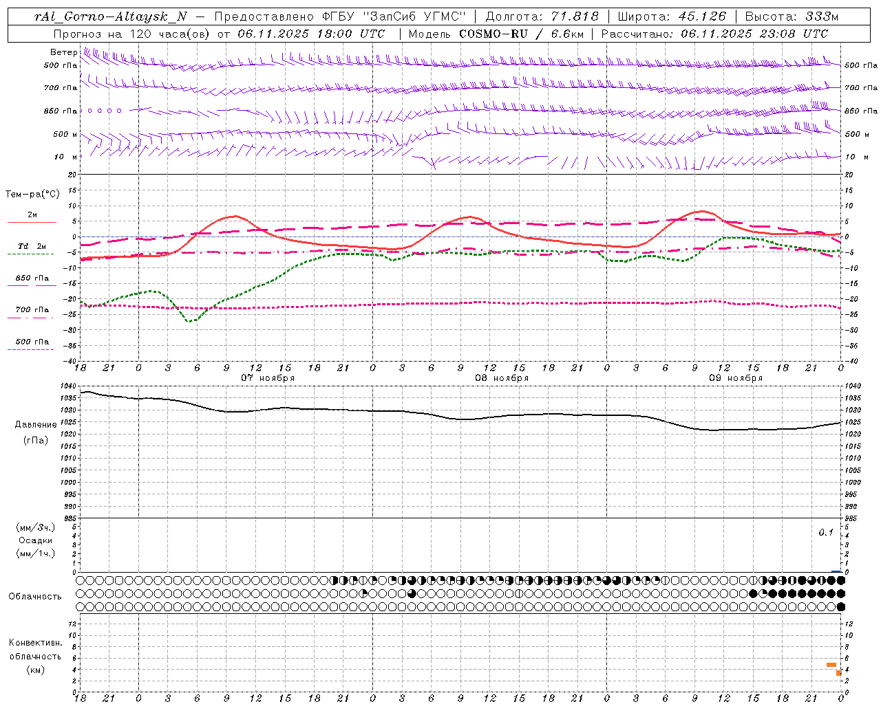Click the station name rAl_Gorno-Altaysk_N
Image resolution: width=881 pixels, height=704 pixels.
coord(110,16)
